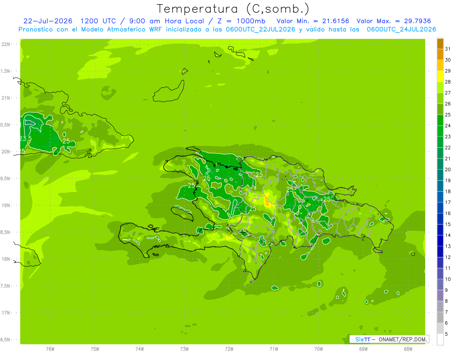Click the Temperatura (C,somb.) title
Image resolution: width=458 pixels, height=354 pixels.
point(233,8)
